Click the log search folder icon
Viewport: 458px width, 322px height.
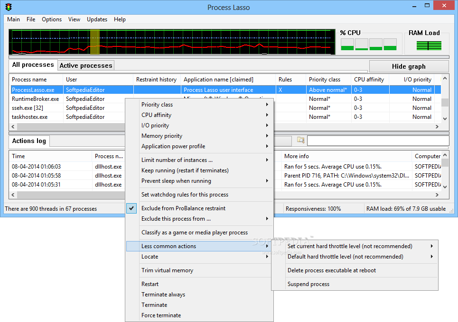coord(300,141)
